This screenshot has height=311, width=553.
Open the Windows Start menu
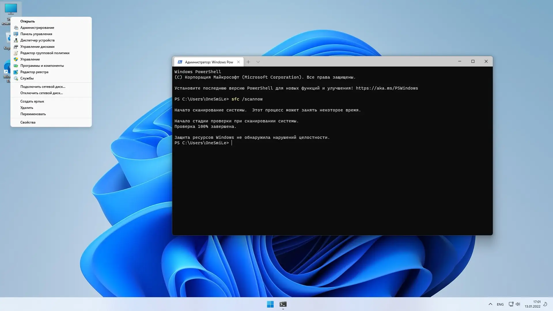(x=270, y=304)
